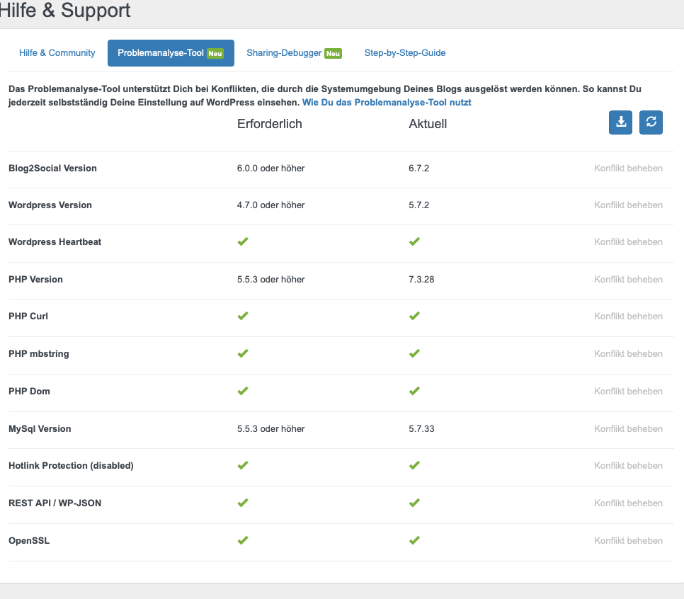Select the 'PHP Dom' row label
Viewport: 684px width, 599px height.
point(29,392)
